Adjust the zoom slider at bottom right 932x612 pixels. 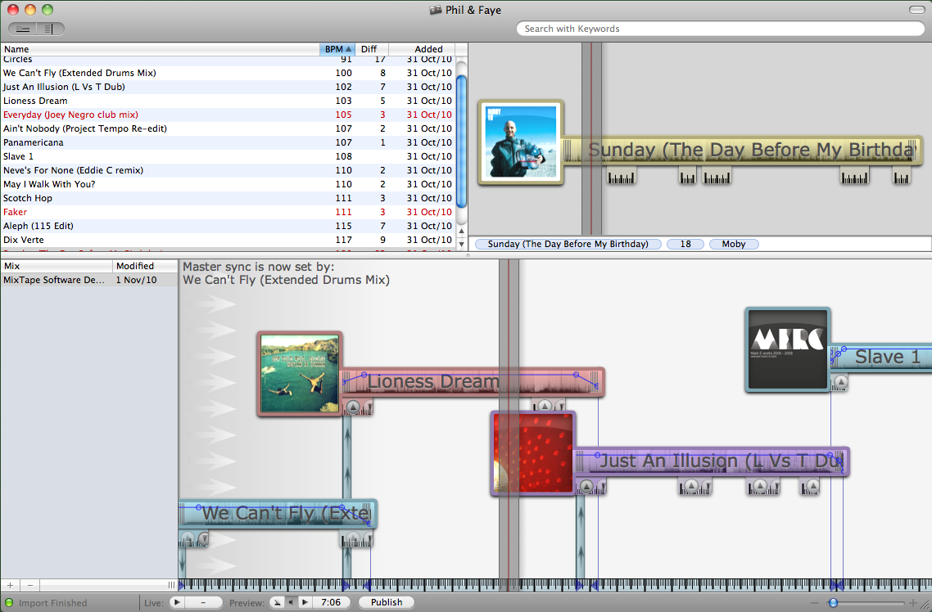(833, 603)
